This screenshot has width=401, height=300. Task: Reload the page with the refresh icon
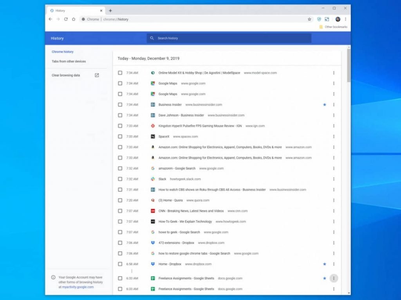[66, 19]
